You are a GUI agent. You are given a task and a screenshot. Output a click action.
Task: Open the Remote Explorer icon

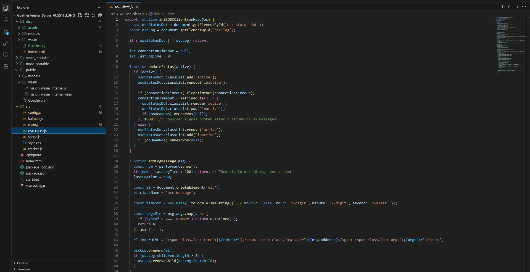(x=6, y=55)
